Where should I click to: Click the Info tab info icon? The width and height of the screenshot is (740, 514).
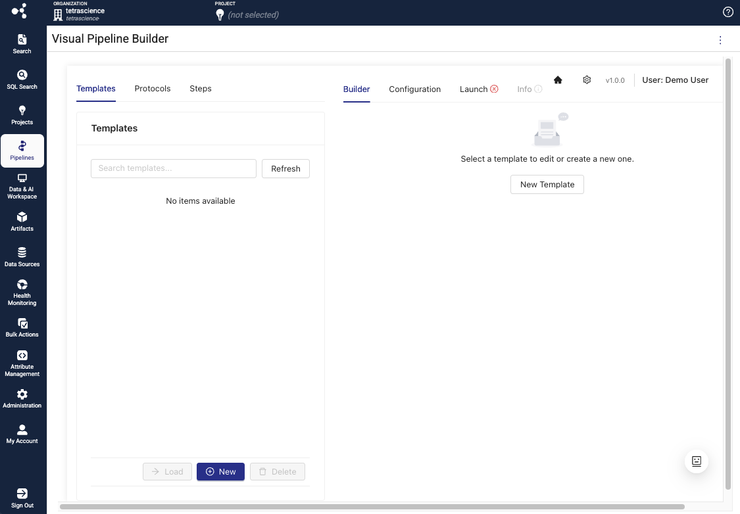[x=538, y=89]
